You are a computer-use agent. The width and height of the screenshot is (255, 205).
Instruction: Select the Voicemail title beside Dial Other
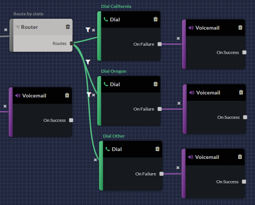207,157
